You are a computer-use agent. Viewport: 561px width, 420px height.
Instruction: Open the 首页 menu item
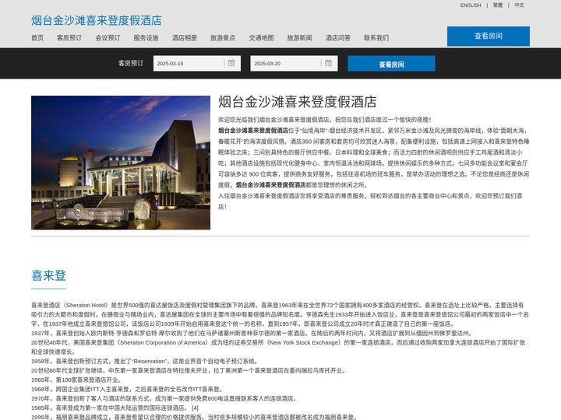point(37,38)
